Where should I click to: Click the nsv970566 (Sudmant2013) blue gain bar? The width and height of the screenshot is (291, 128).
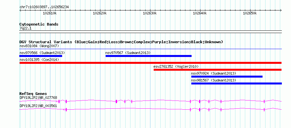[41, 56]
